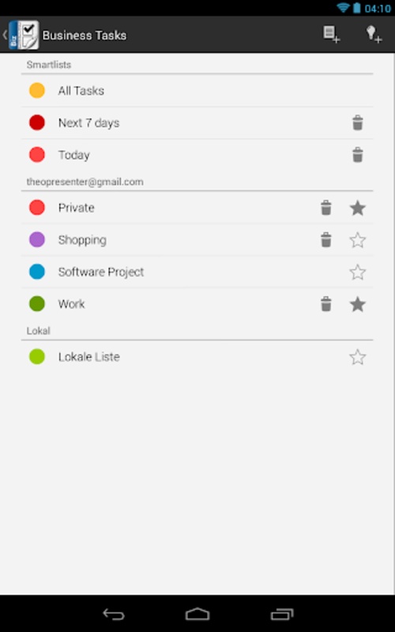Open the Today smartlist
395x632 pixels.
point(197,155)
